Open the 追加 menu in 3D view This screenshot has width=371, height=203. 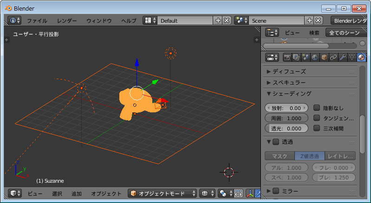[77, 194]
